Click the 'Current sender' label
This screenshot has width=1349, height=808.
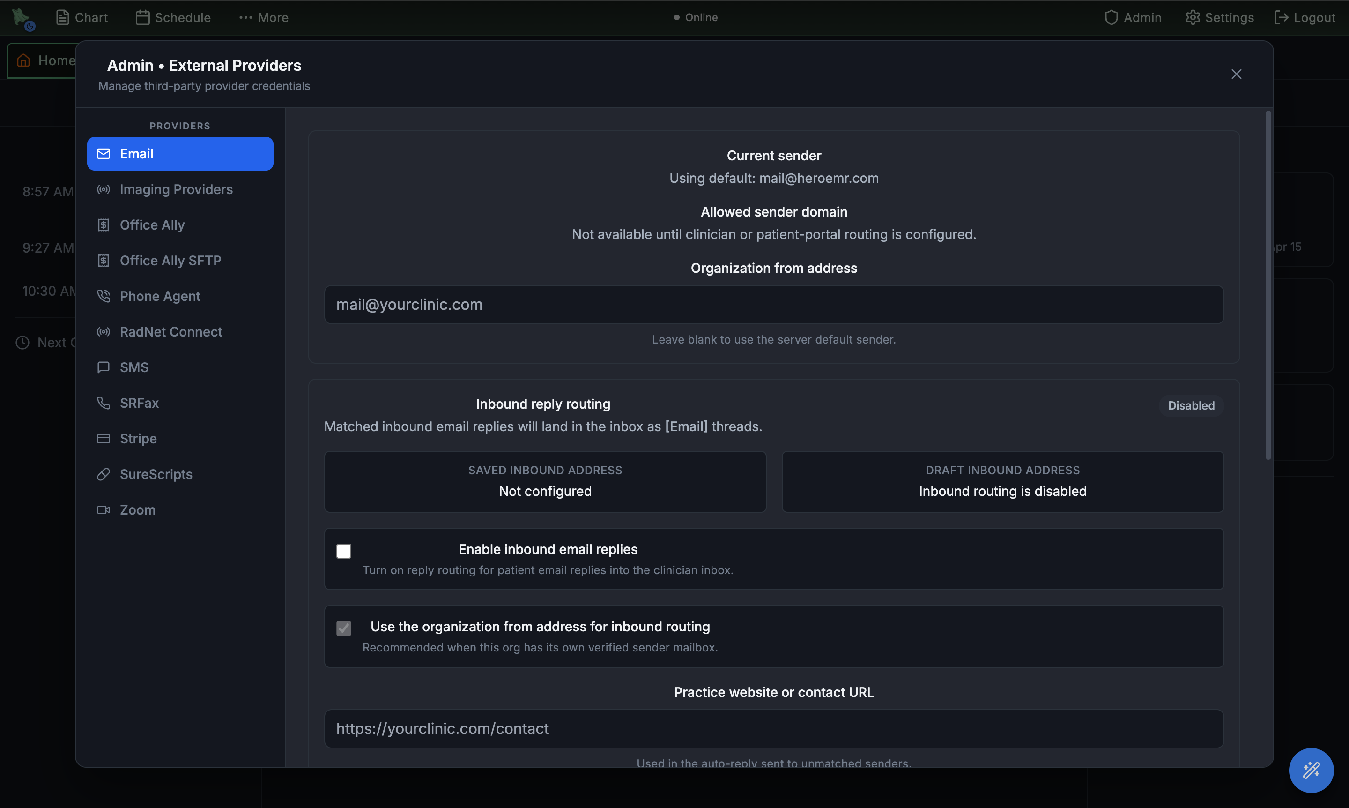click(774, 156)
